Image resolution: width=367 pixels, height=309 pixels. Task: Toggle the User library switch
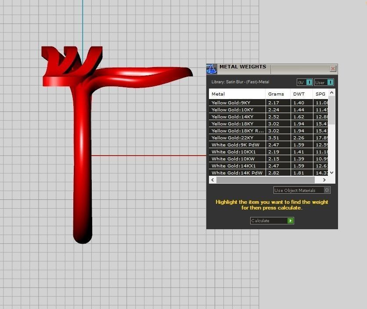[324, 82]
